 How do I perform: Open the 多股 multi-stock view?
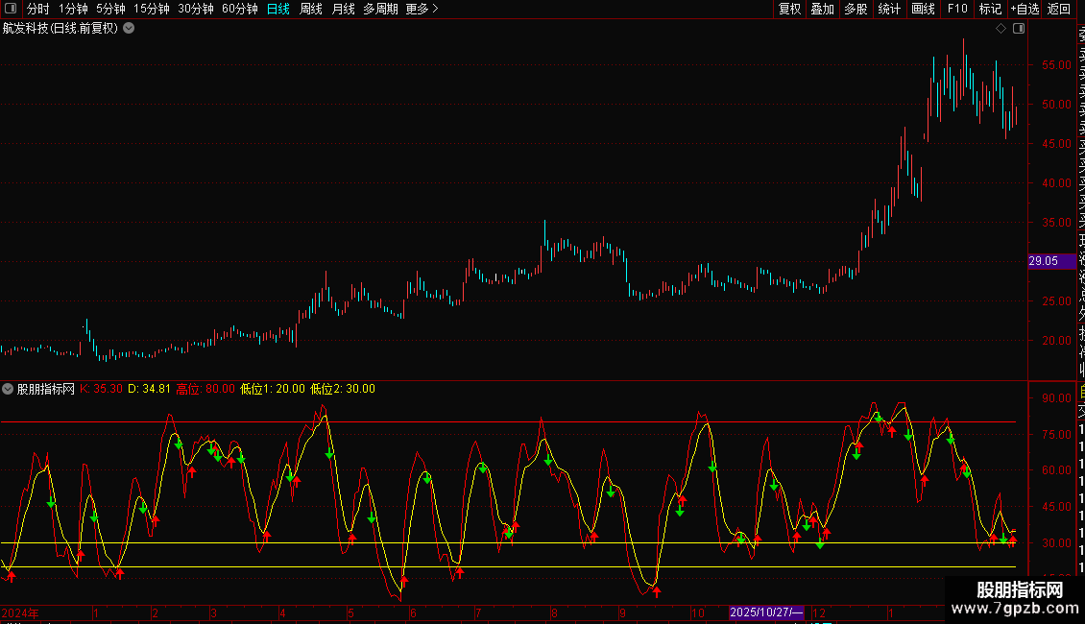click(856, 10)
